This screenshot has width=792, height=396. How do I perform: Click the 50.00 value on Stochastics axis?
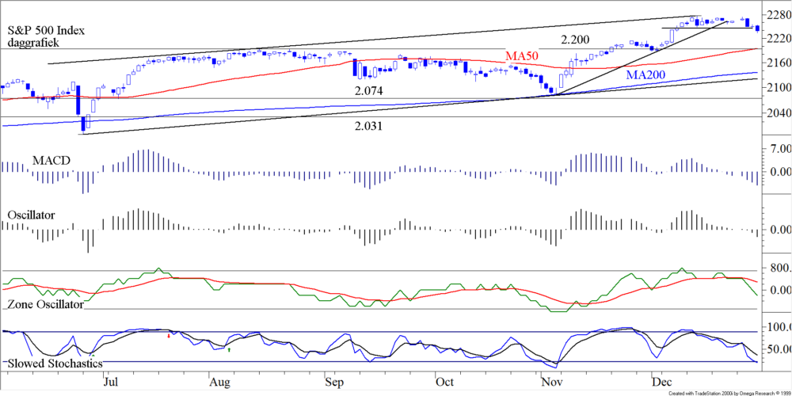click(780, 349)
